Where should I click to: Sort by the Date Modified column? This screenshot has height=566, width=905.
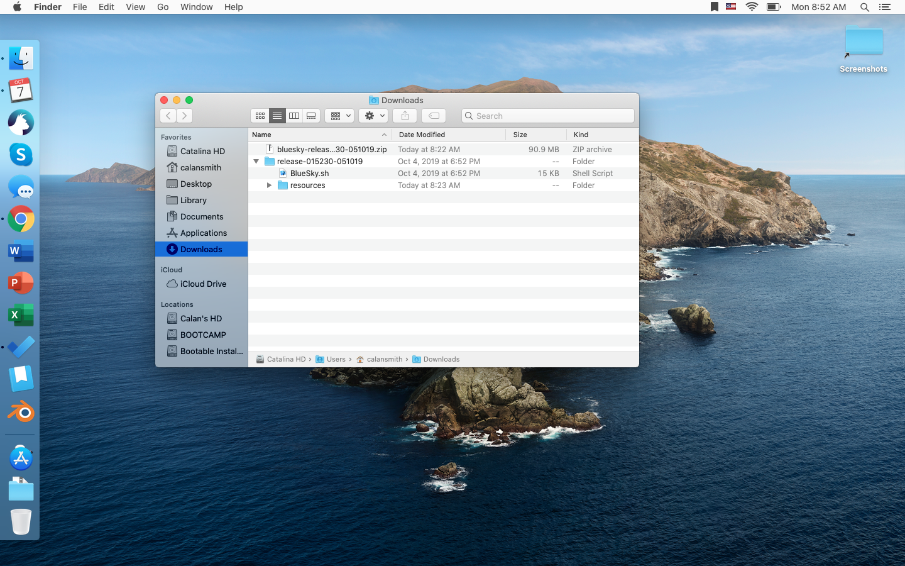(422, 135)
